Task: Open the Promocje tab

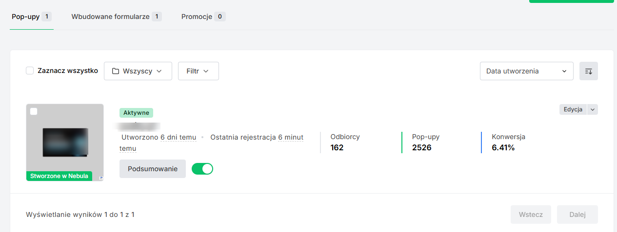Action: 203,17
